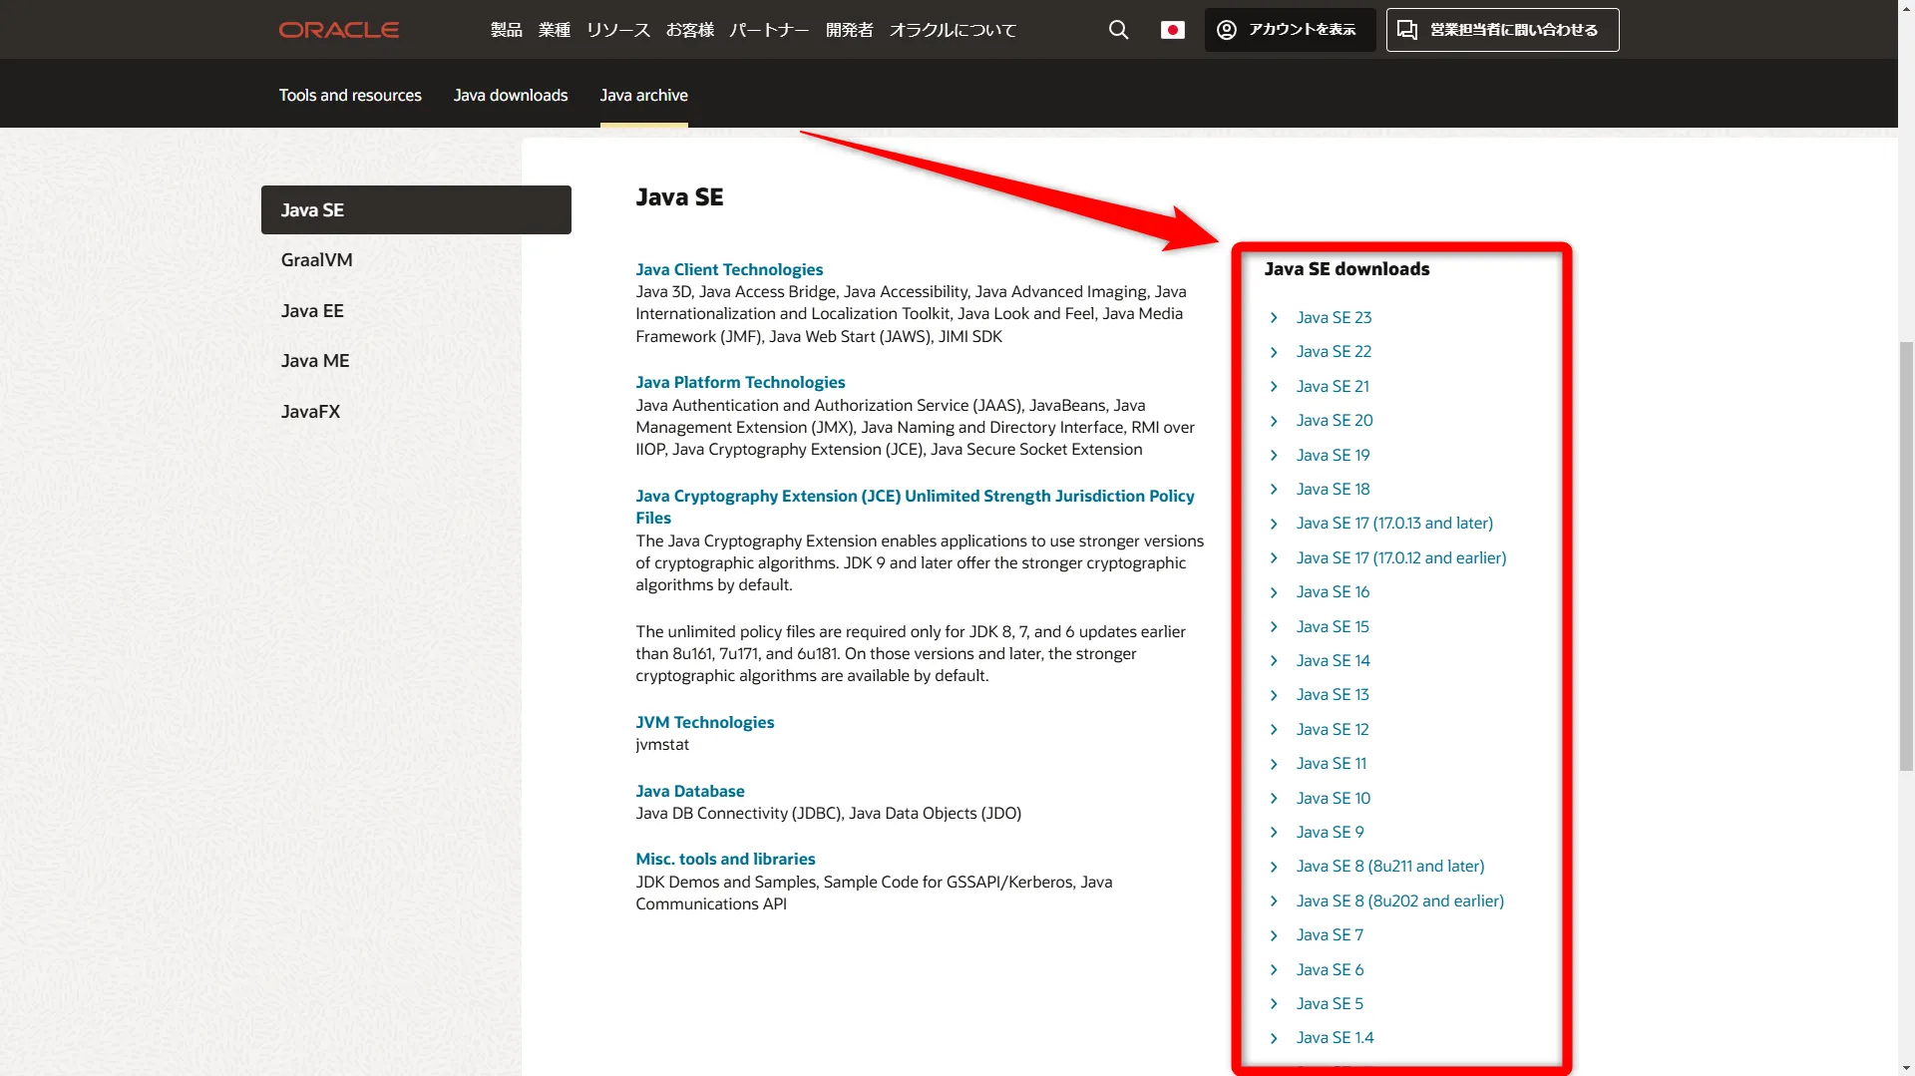Click chevron beside Java SE 19

1274,455
